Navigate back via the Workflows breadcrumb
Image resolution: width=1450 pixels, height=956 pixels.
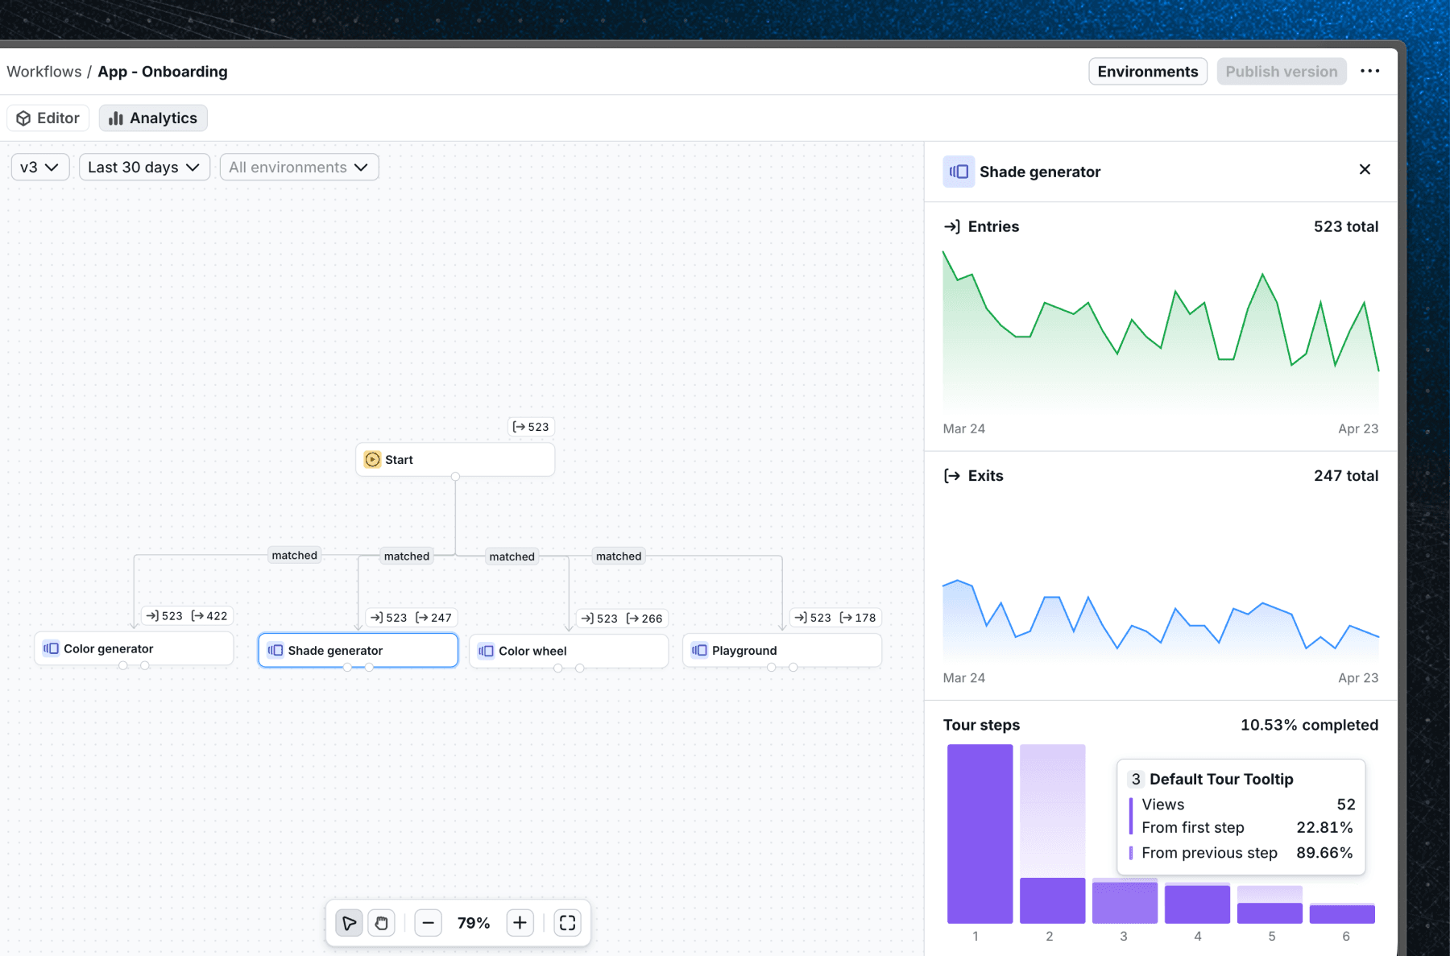(x=43, y=71)
